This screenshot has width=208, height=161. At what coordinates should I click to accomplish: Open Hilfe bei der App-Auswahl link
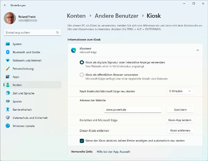113,152
